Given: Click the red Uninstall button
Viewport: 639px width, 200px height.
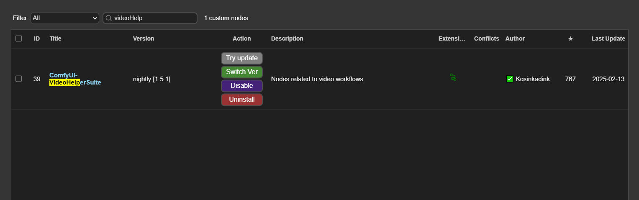Looking at the screenshot, I should [241, 99].
